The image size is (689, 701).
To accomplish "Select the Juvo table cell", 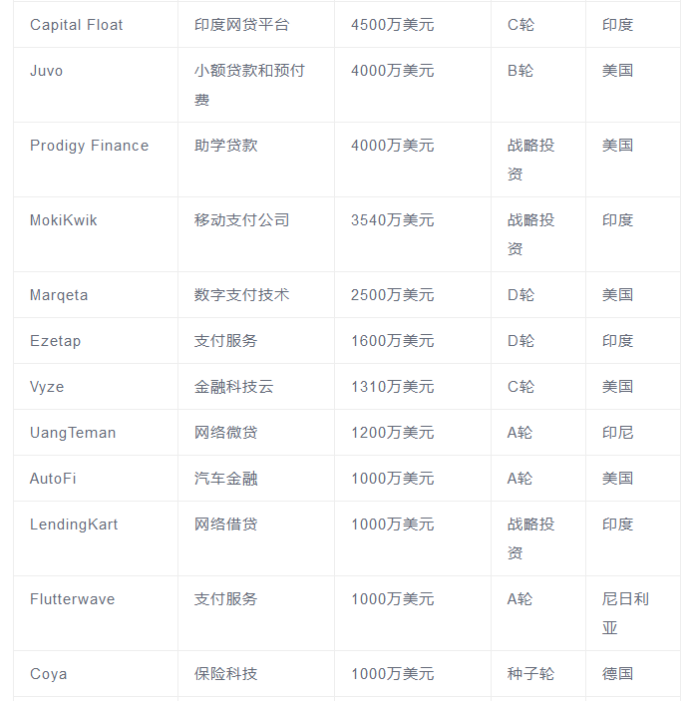I will pyautogui.click(x=47, y=71).
